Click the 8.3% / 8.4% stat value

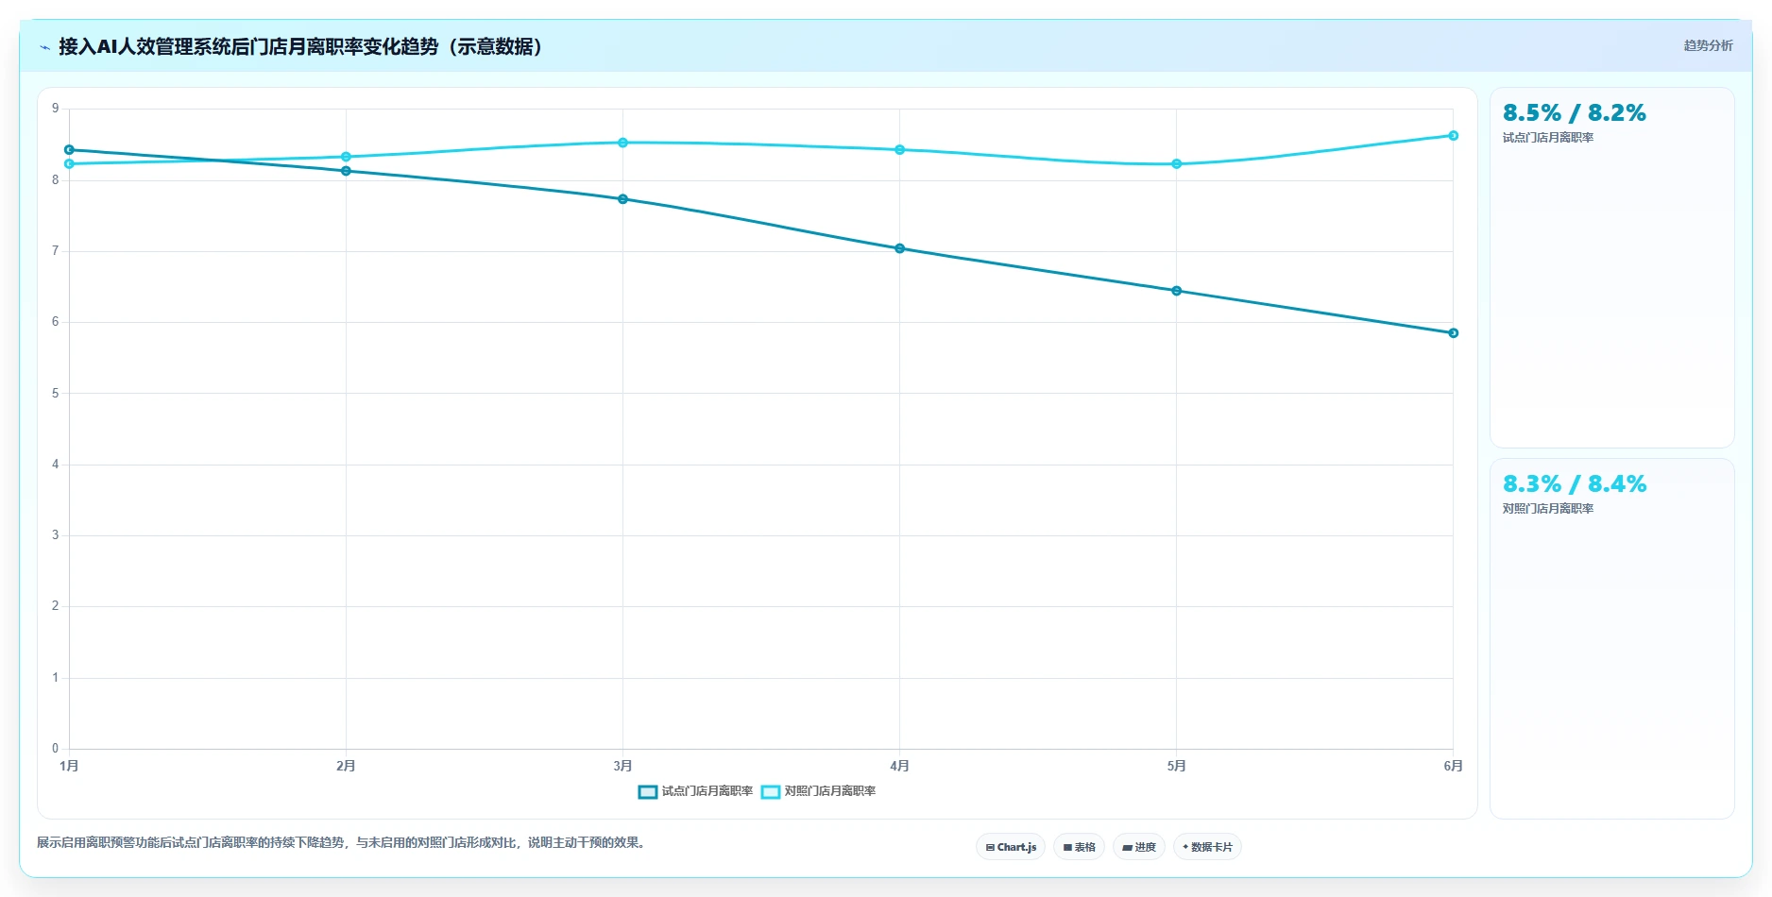click(x=1574, y=483)
